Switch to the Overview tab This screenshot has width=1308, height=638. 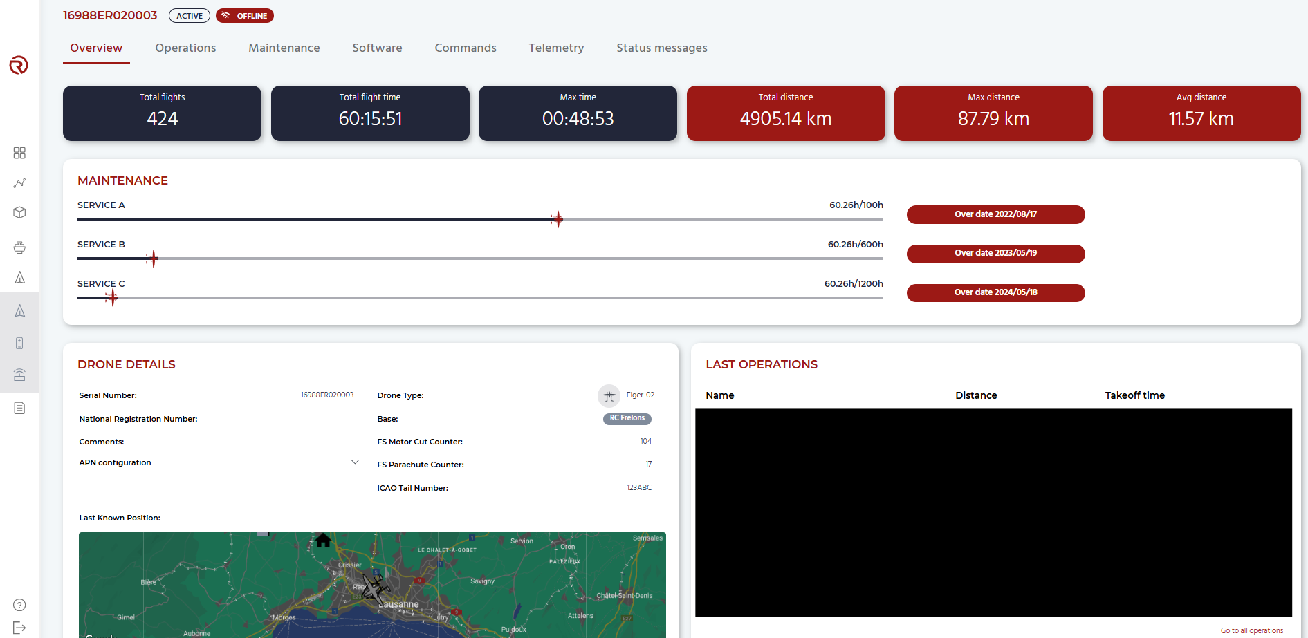click(96, 48)
